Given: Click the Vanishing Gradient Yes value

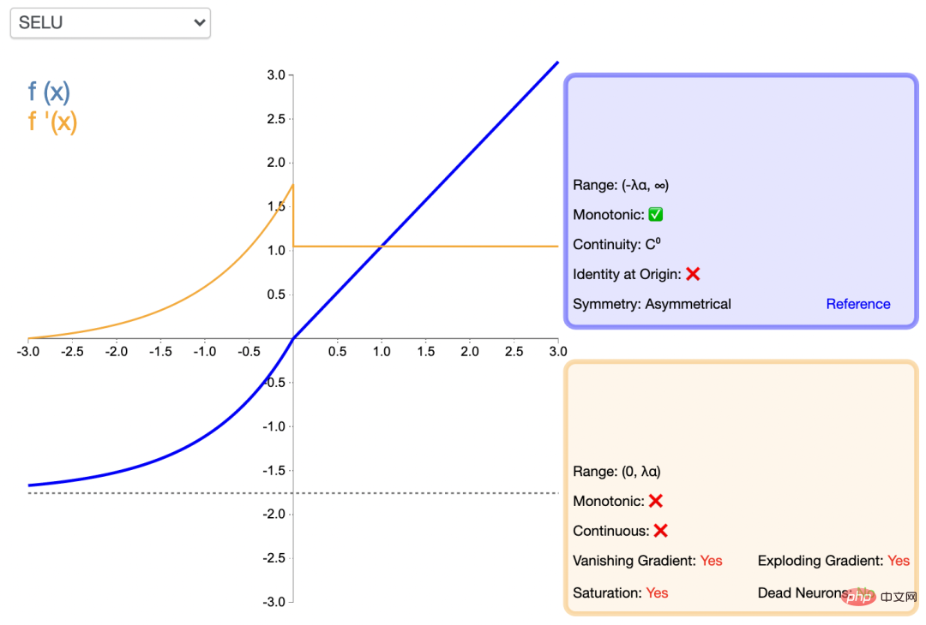Looking at the screenshot, I should coord(711,561).
